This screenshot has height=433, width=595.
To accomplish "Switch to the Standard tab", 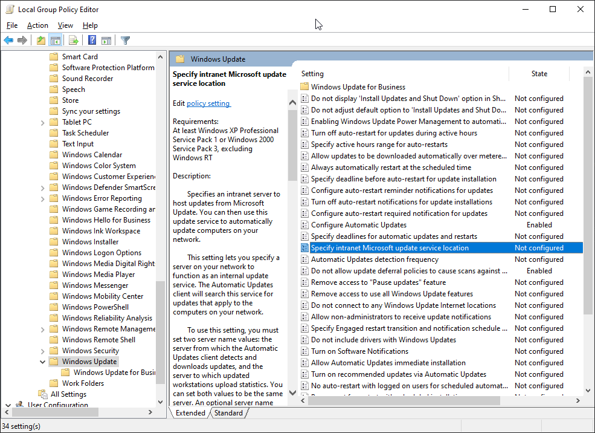I will (228, 413).
